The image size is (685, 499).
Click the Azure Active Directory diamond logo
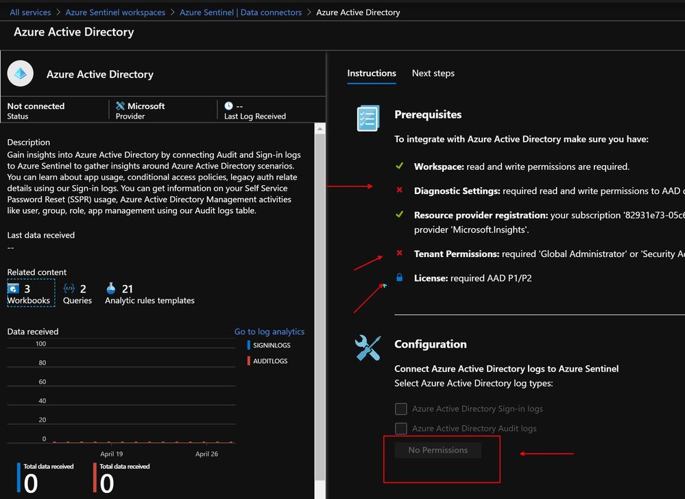tap(20, 73)
